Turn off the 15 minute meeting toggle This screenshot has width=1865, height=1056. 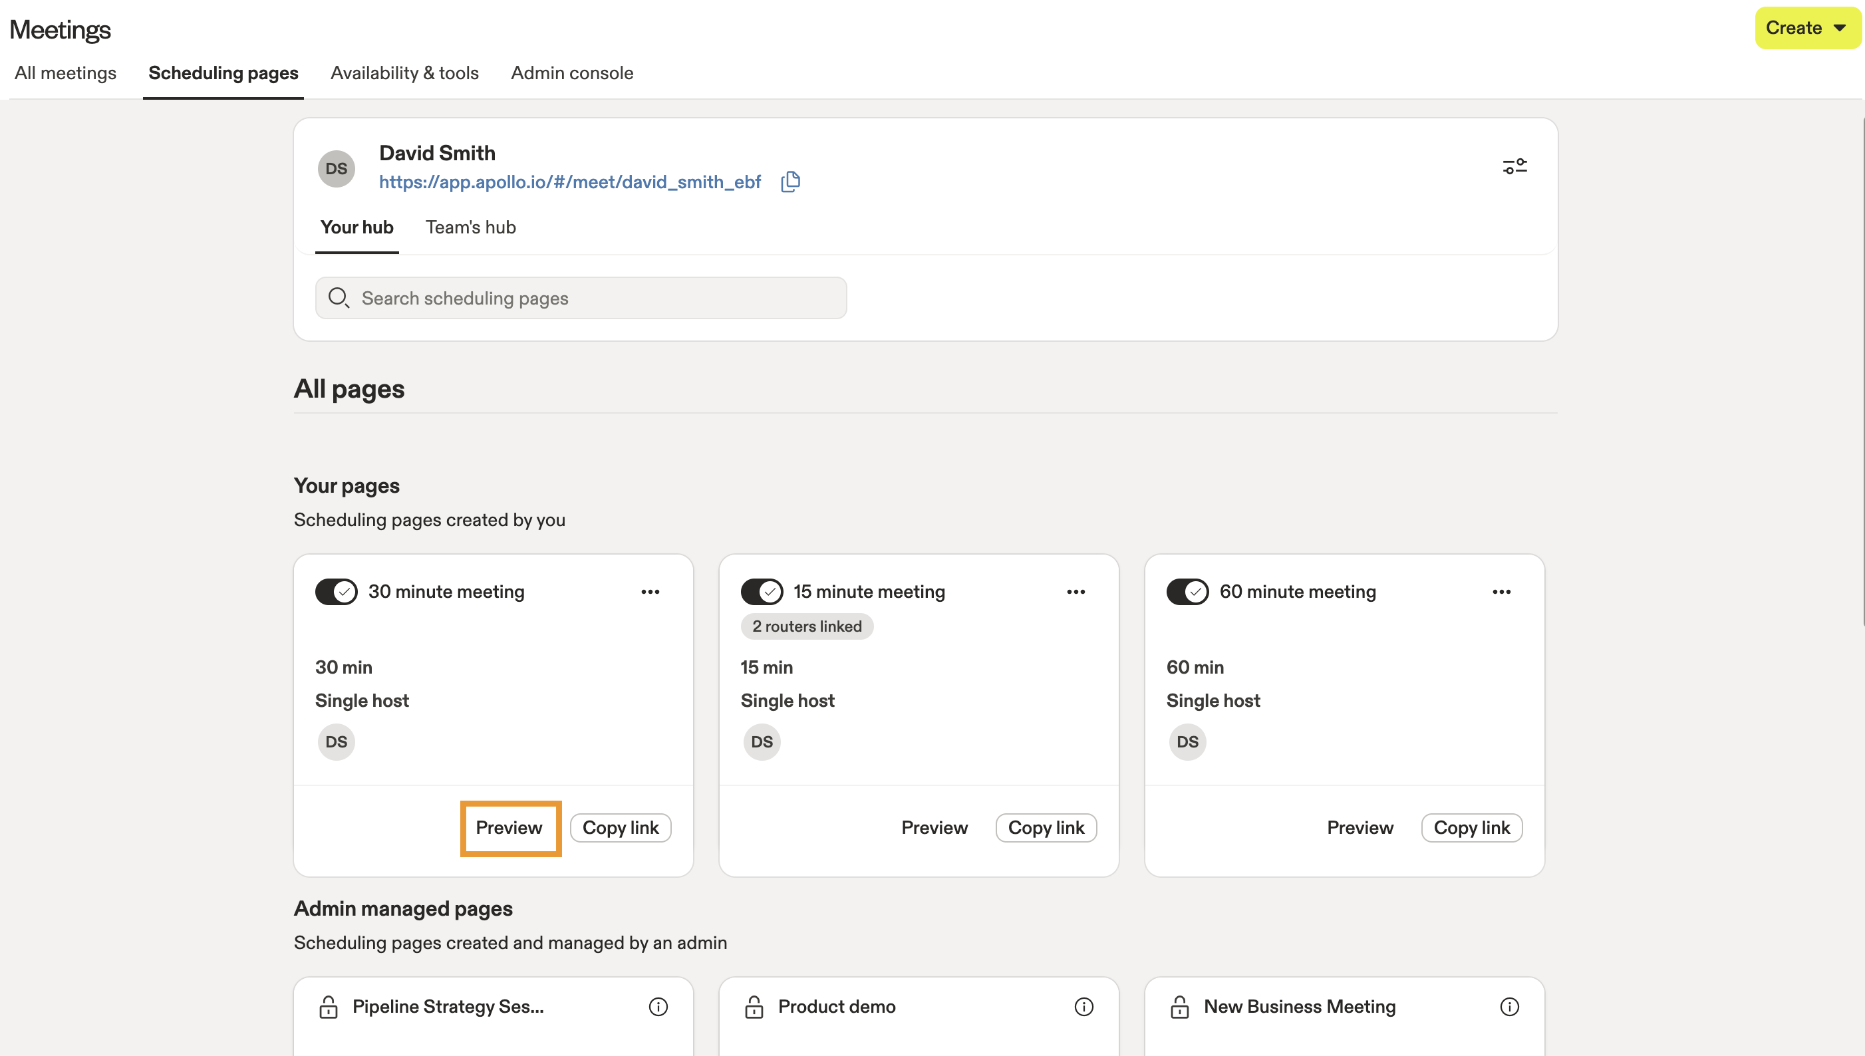pyautogui.click(x=762, y=592)
